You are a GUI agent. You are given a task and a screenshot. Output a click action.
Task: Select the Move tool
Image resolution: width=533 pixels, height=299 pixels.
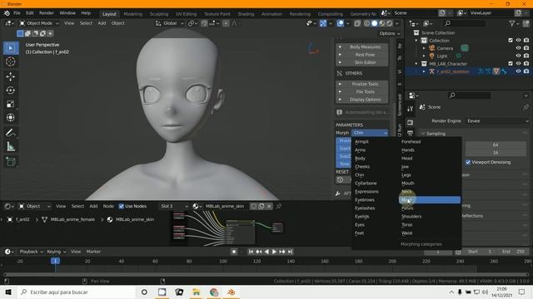pos(11,76)
